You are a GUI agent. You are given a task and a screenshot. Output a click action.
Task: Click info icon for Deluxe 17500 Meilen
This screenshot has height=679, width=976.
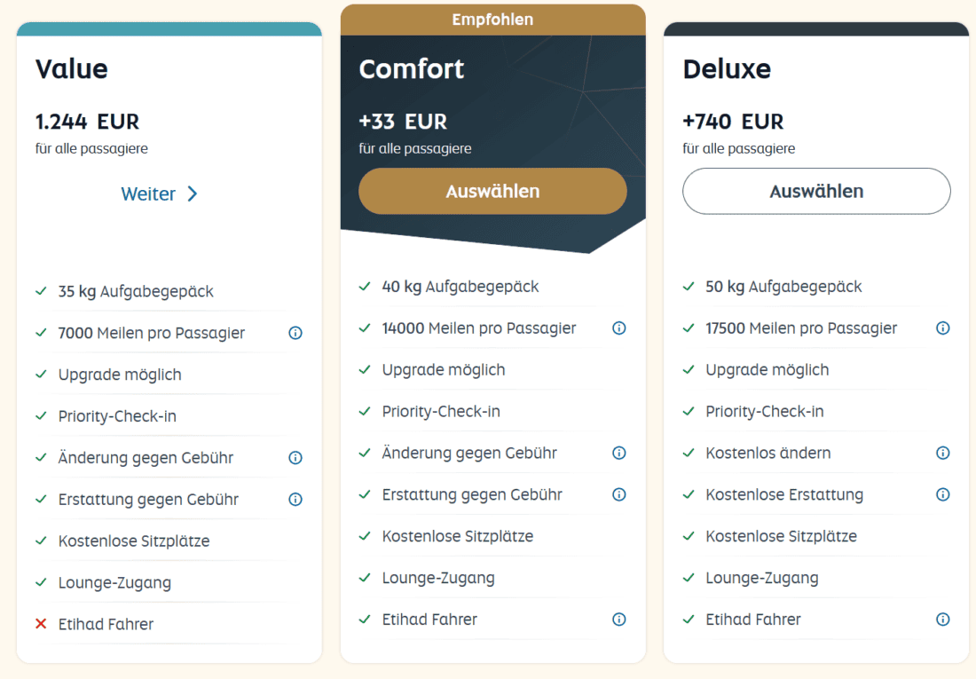[x=943, y=328]
